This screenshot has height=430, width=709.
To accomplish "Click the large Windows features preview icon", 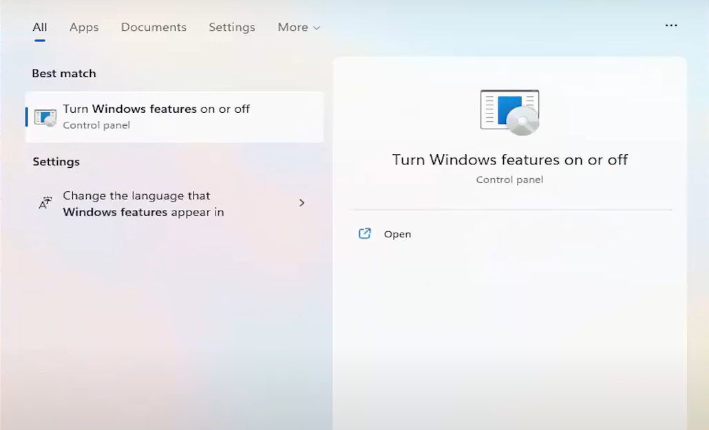I will pos(510,112).
